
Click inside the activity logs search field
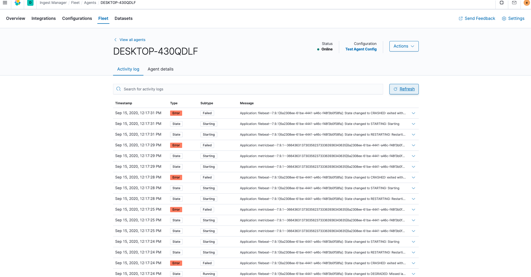pyautogui.click(x=236, y=89)
